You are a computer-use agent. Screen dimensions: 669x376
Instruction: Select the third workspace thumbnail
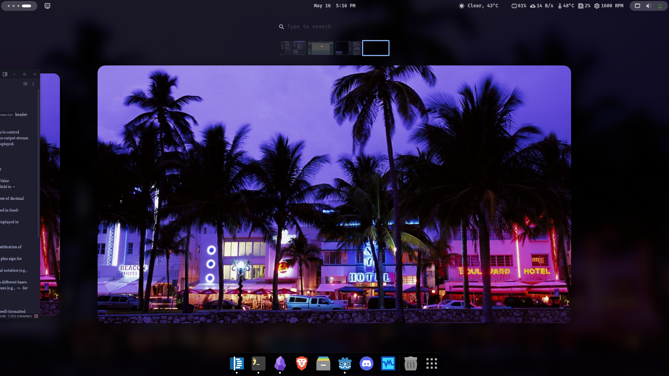348,48
